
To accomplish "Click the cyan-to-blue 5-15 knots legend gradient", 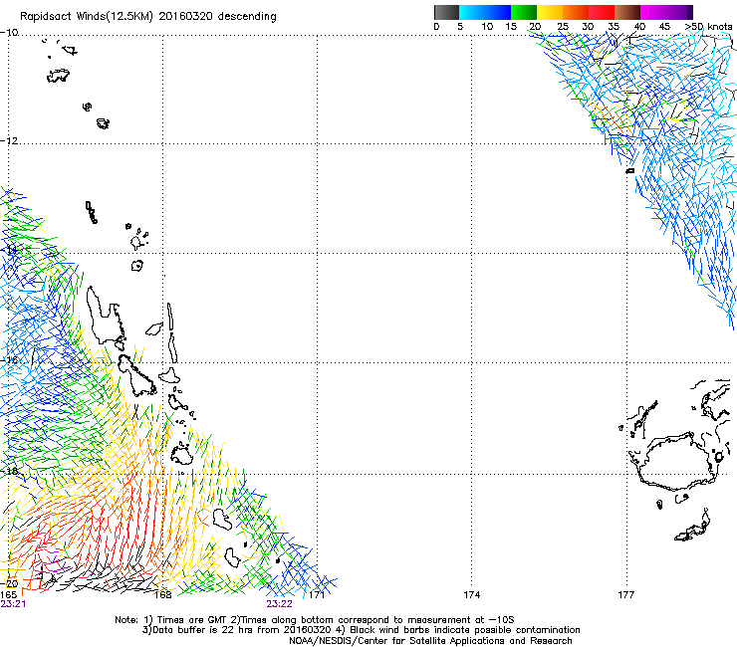I will coord(485,12).
